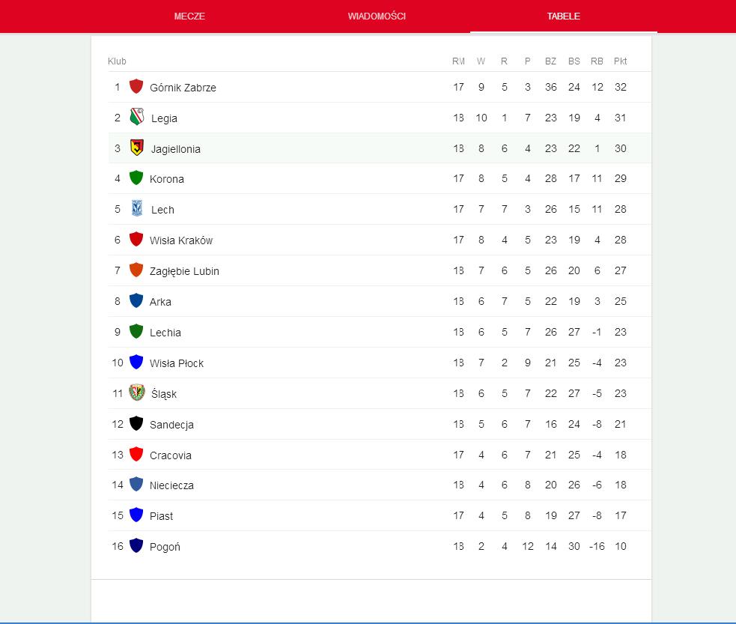Click the green Korona shield icon
736x624 pixels.
point(136,178)
